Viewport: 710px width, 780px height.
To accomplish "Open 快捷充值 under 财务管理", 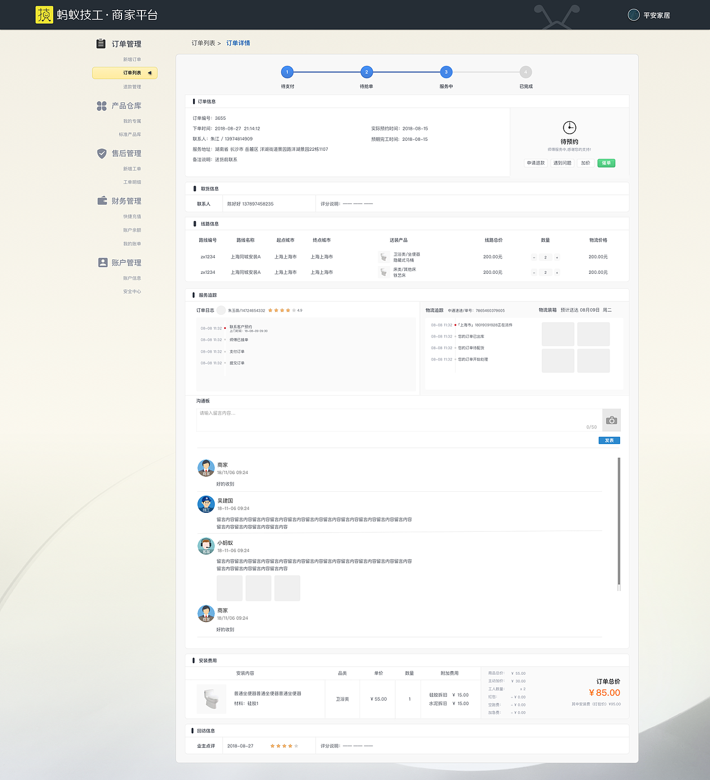I will tap(132, 217).
